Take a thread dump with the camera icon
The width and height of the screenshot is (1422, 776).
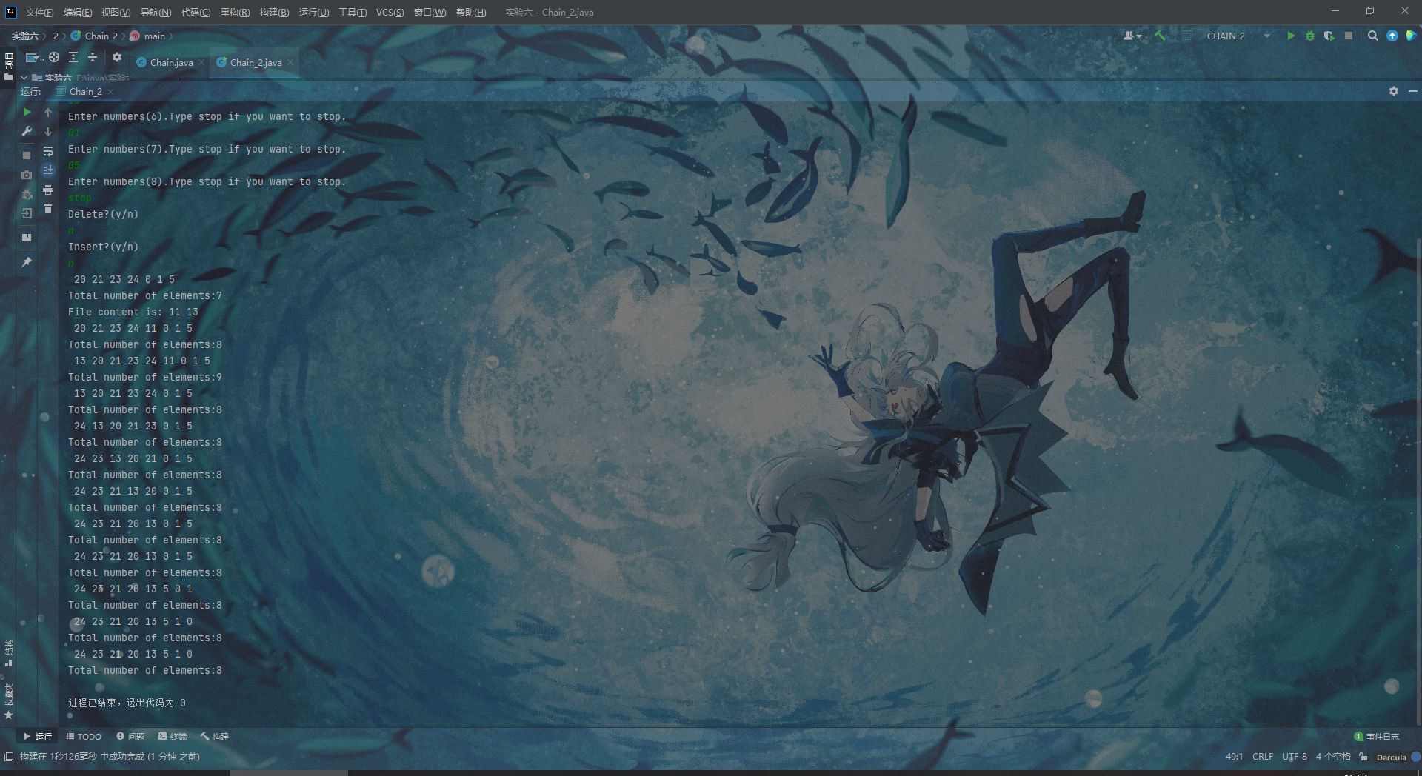27,175
